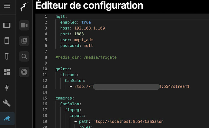Click the tablet icon in left sidebar
The image size is (209, 128).
(x=7, y=25)
